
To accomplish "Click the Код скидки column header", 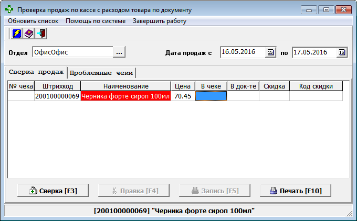I will [316, 86].
